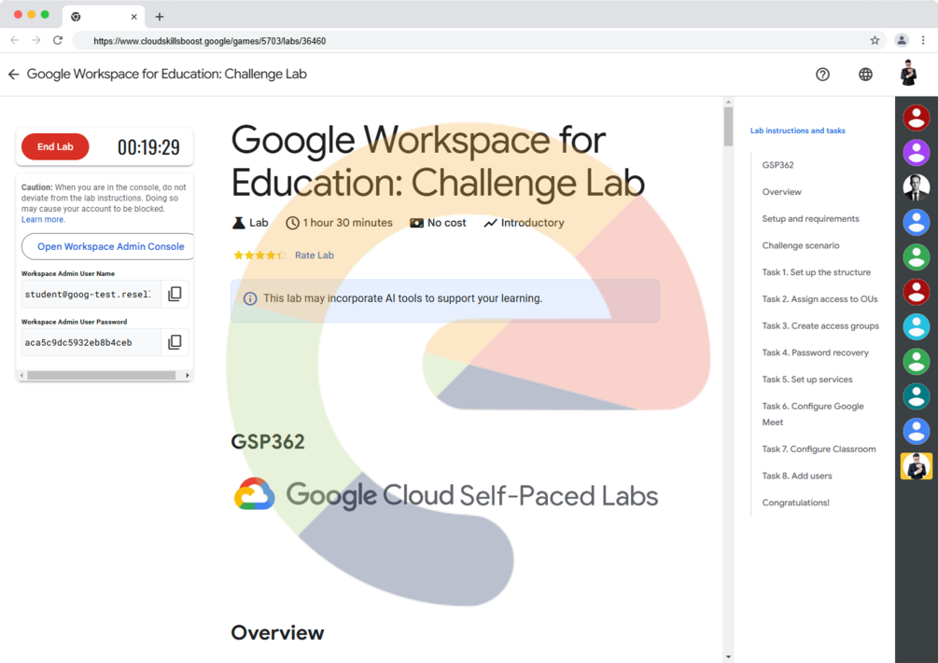
Task: Select the teal avatar in the sidebar
Action: (916, 396)
